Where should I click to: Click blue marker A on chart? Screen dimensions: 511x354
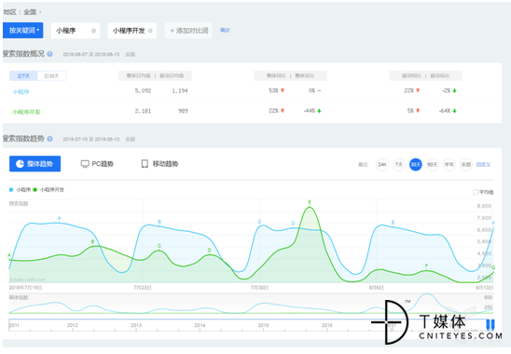(x=60, y=218)
